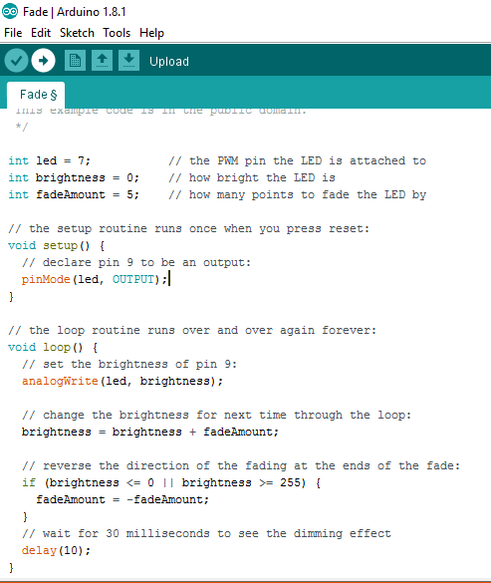Click comment 'how bright the LED is'
The image size is (491, 583).
click(x=252, y=177)
